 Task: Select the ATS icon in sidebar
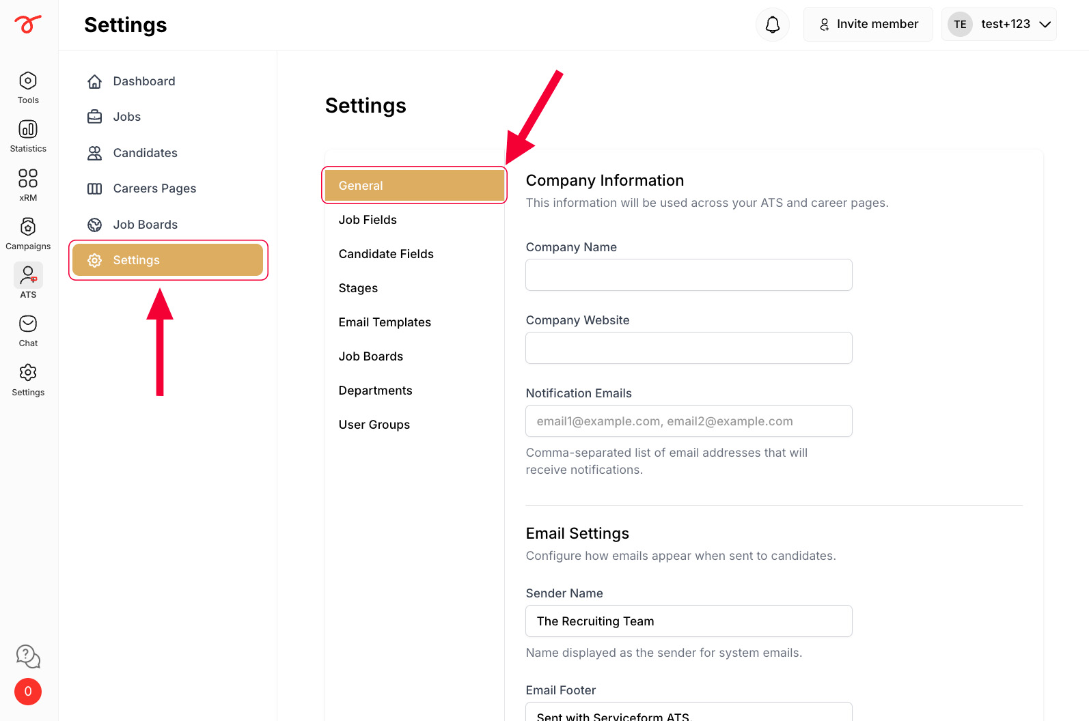28,275
